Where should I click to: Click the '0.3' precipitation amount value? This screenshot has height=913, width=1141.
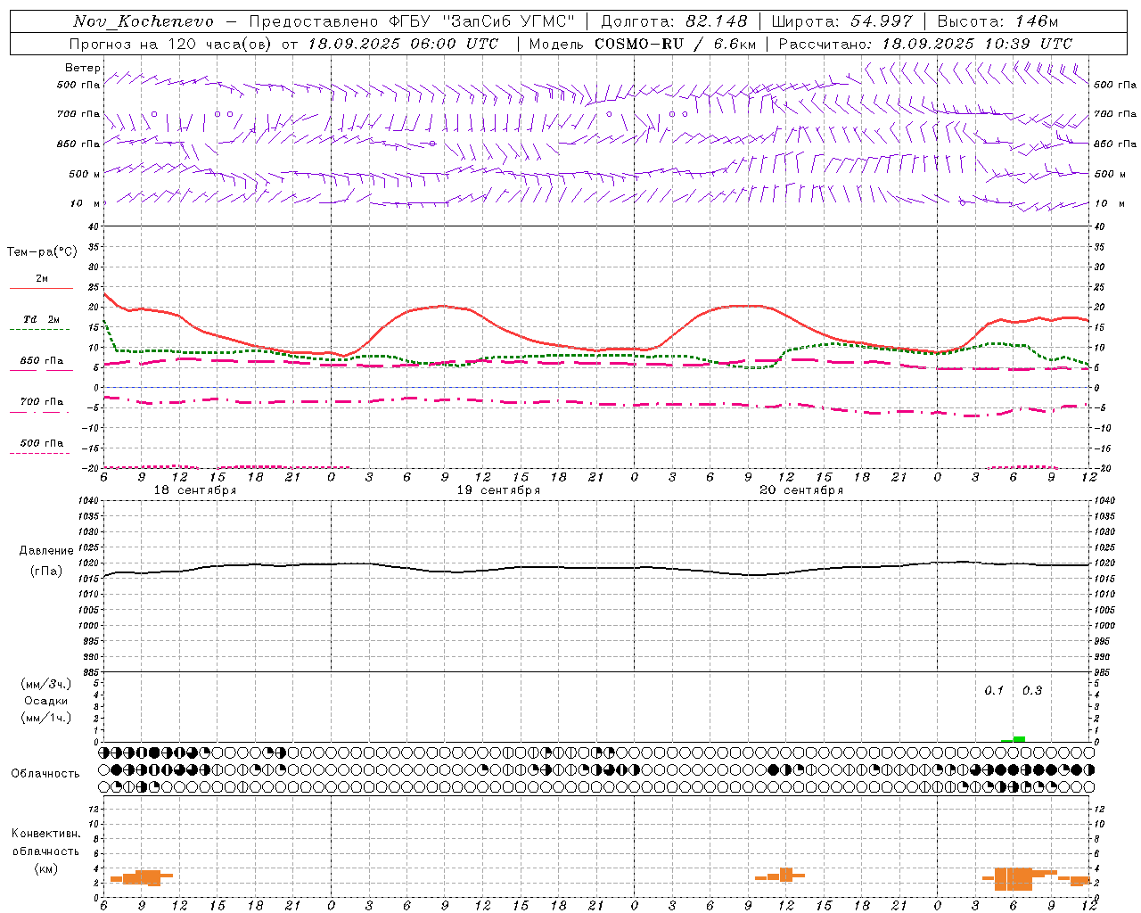point(1032,691)
